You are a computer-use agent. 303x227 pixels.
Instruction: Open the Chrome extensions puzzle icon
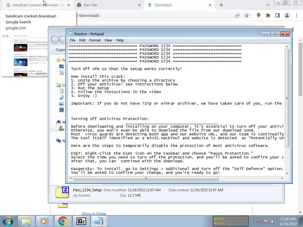click(x=268, y=15)
